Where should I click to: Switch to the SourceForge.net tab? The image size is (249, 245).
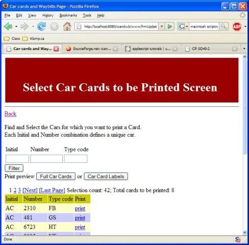pos(92,49)
